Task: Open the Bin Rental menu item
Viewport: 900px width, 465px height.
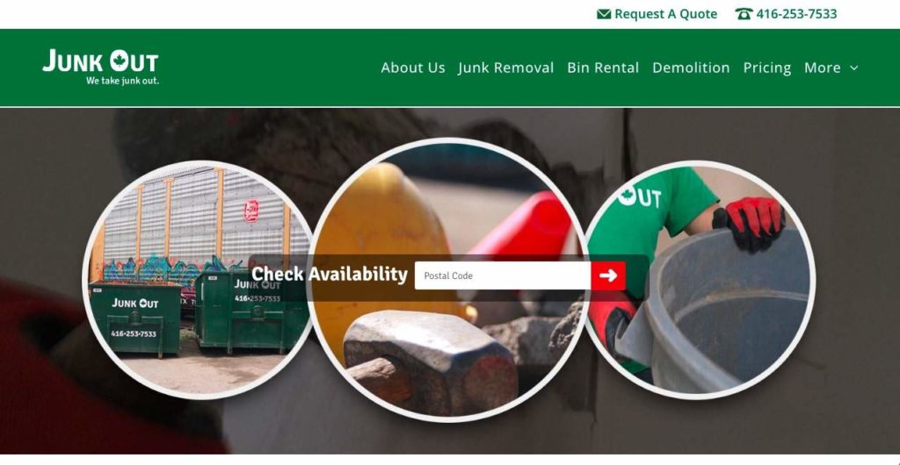Action: 603,68
